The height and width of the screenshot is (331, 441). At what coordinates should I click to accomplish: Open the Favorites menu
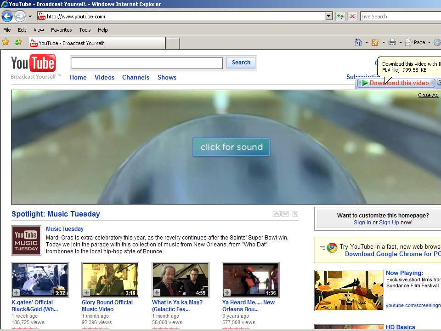pos(61,30)
